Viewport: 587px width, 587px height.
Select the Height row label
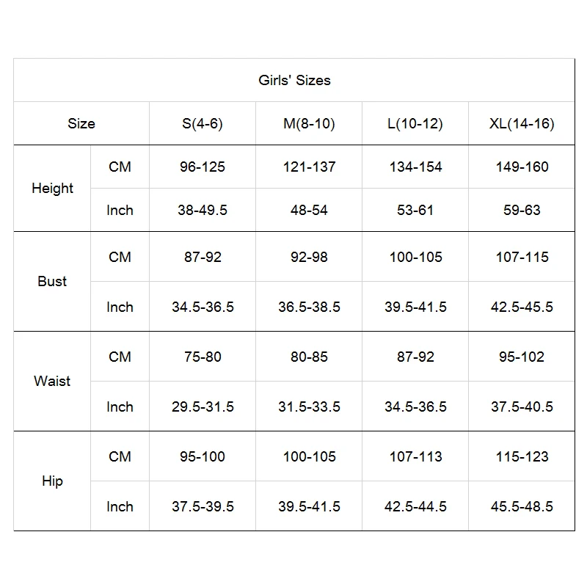[x=52, y=189]
